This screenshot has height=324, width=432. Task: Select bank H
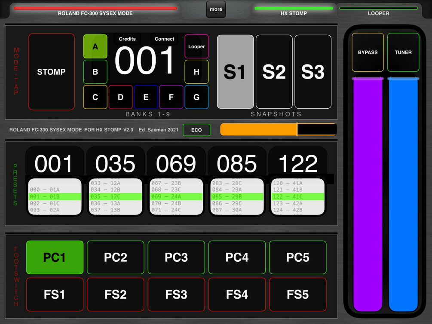tap(196, 72)
